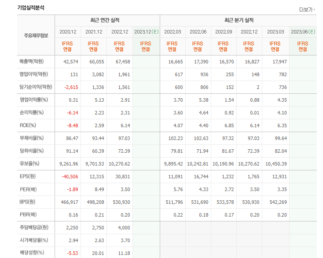This screenshot has height=258, width=323.
Task: Select the quarterly EPS value 16,744
Action: tap(201, 177)
